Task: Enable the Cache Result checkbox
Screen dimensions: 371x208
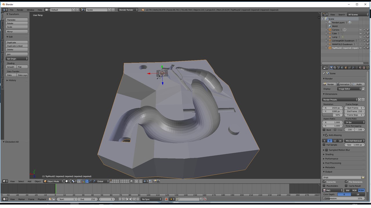Action: (346, 186)
